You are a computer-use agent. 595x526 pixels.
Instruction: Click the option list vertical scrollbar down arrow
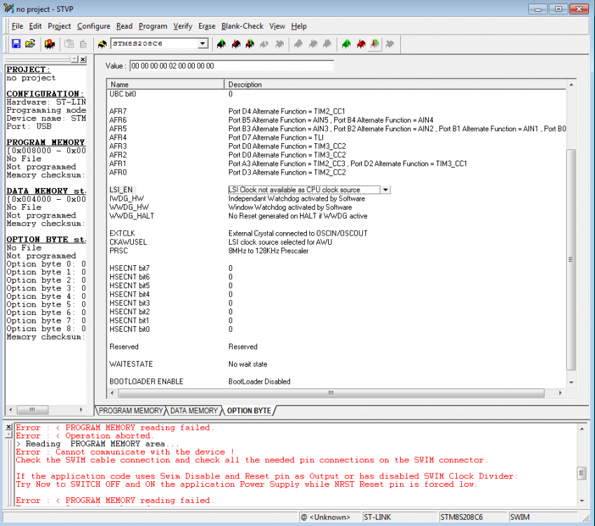point(570,382)
